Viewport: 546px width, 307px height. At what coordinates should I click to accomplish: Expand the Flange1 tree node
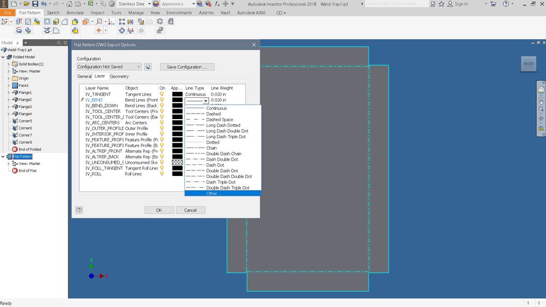9,92
